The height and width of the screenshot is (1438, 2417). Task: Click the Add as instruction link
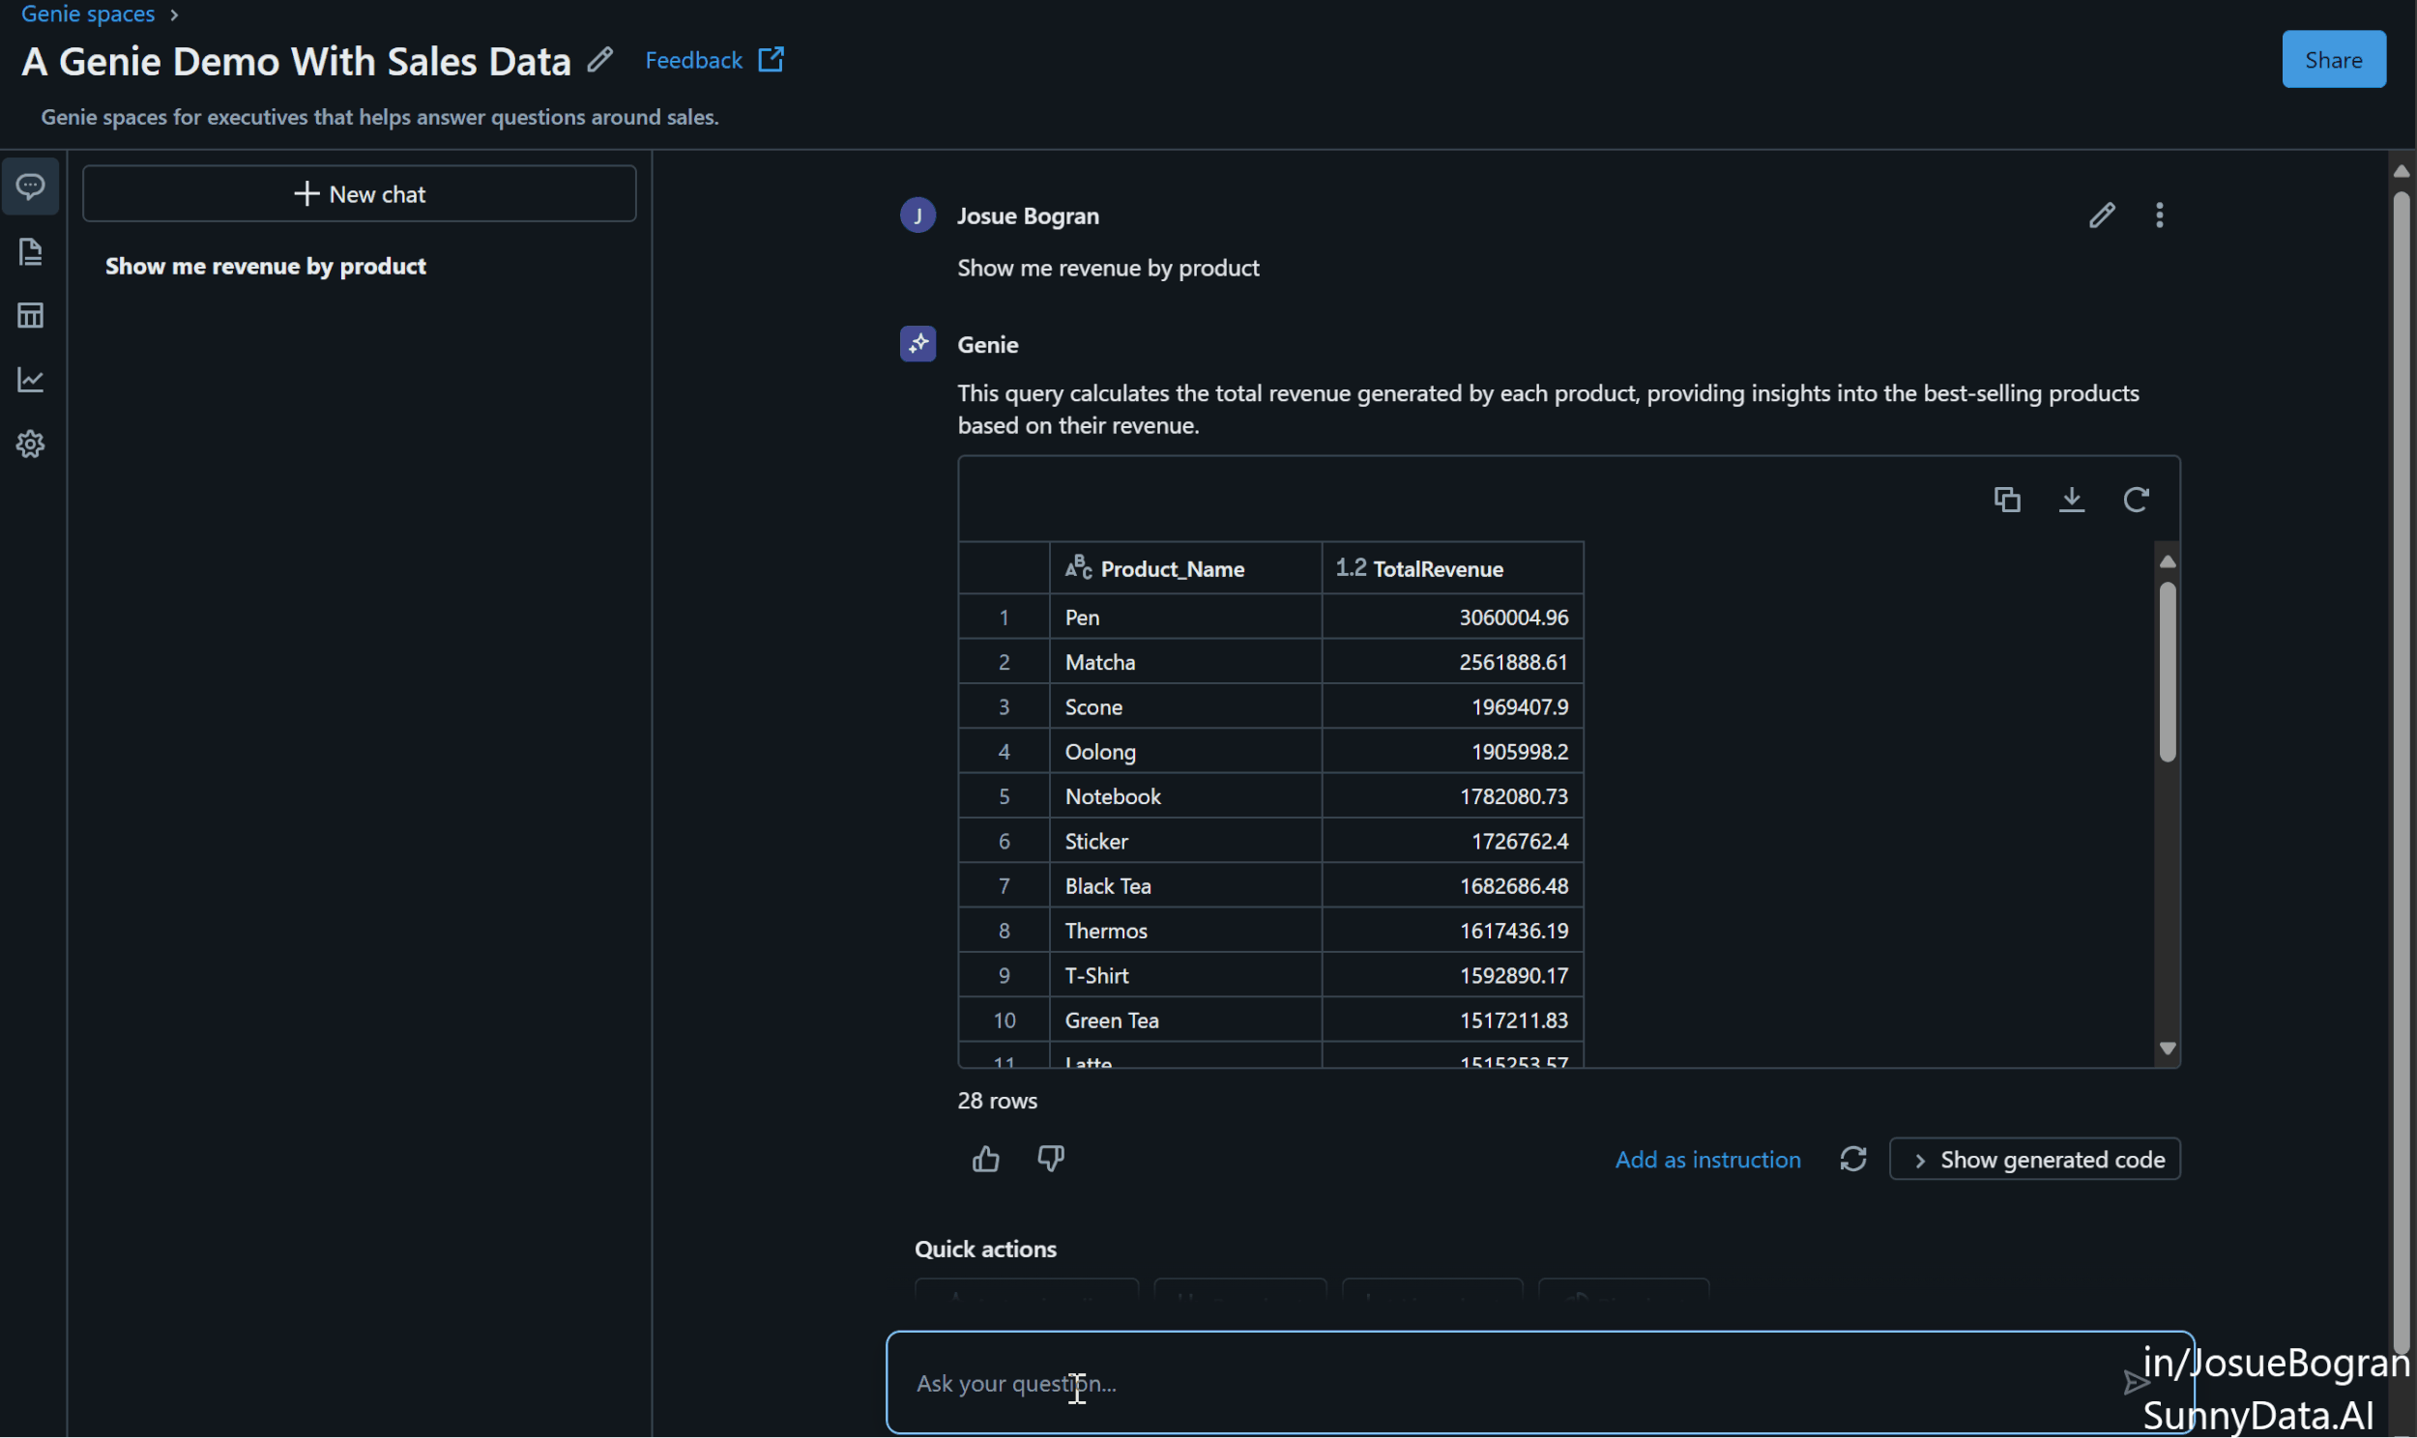(1707, 1159)
